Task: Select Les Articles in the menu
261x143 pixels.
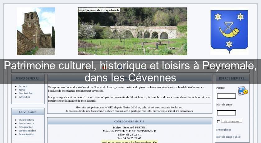Action: [25, 93]
